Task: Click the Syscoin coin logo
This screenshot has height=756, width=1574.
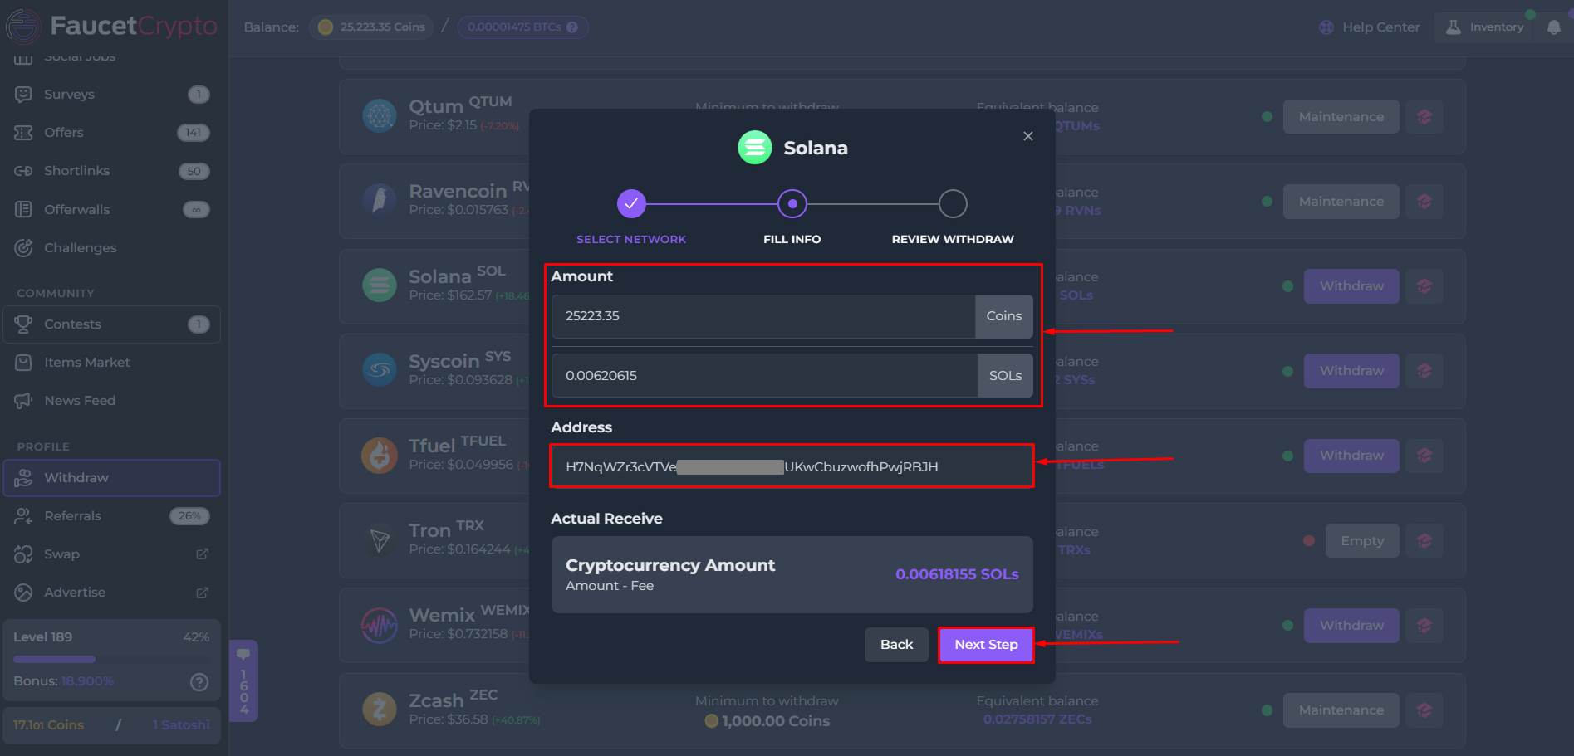Action: tap(380, 370)
